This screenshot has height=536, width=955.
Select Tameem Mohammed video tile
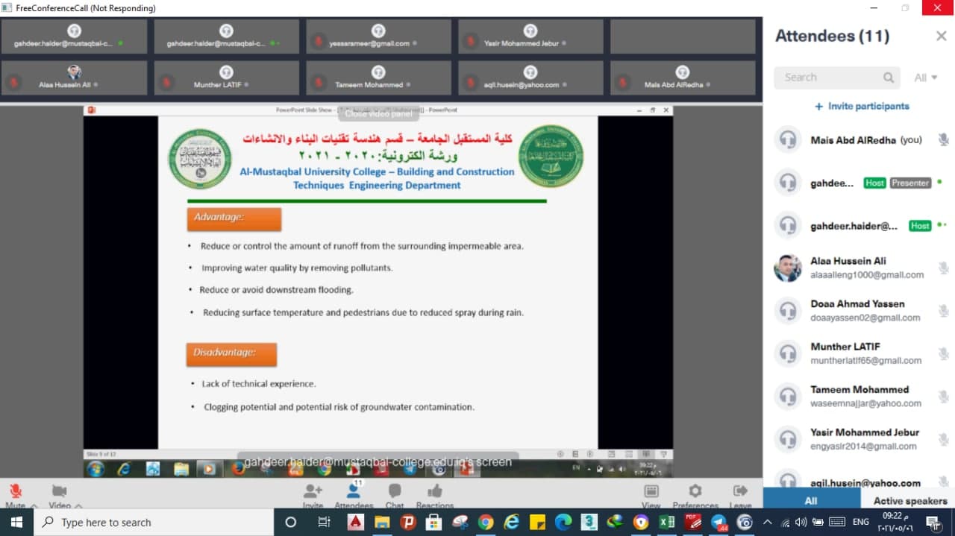[378, 78]
